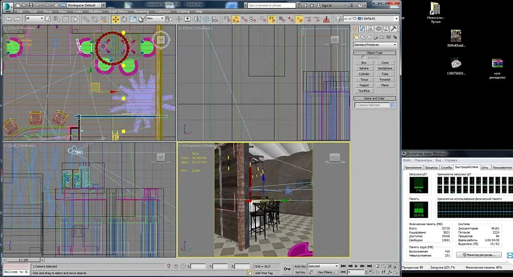Enable the AutoGrid checkbox
513x277 pixels.
[363, 57]
